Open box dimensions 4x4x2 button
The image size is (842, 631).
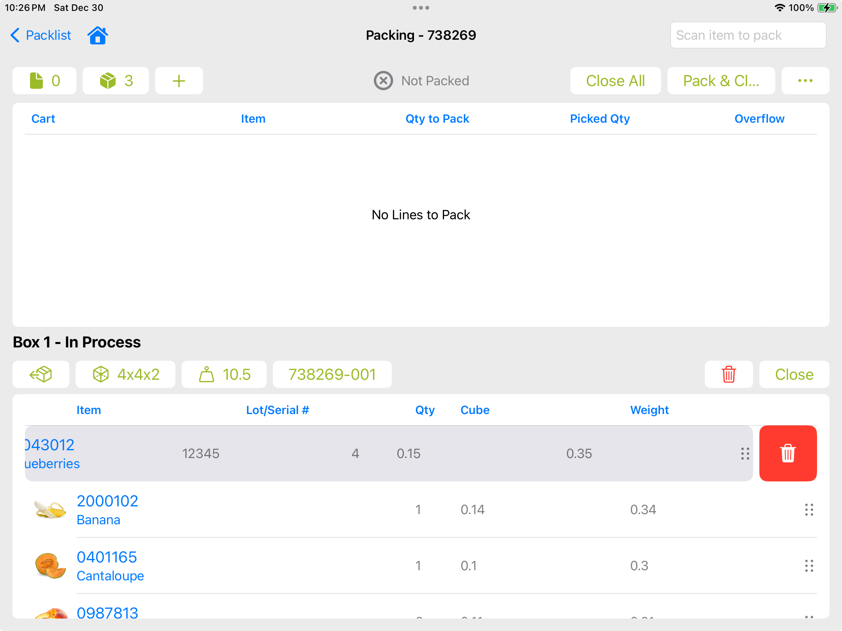(126, 374)
